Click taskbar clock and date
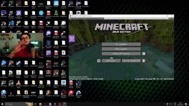 click(x=180, y=104)
